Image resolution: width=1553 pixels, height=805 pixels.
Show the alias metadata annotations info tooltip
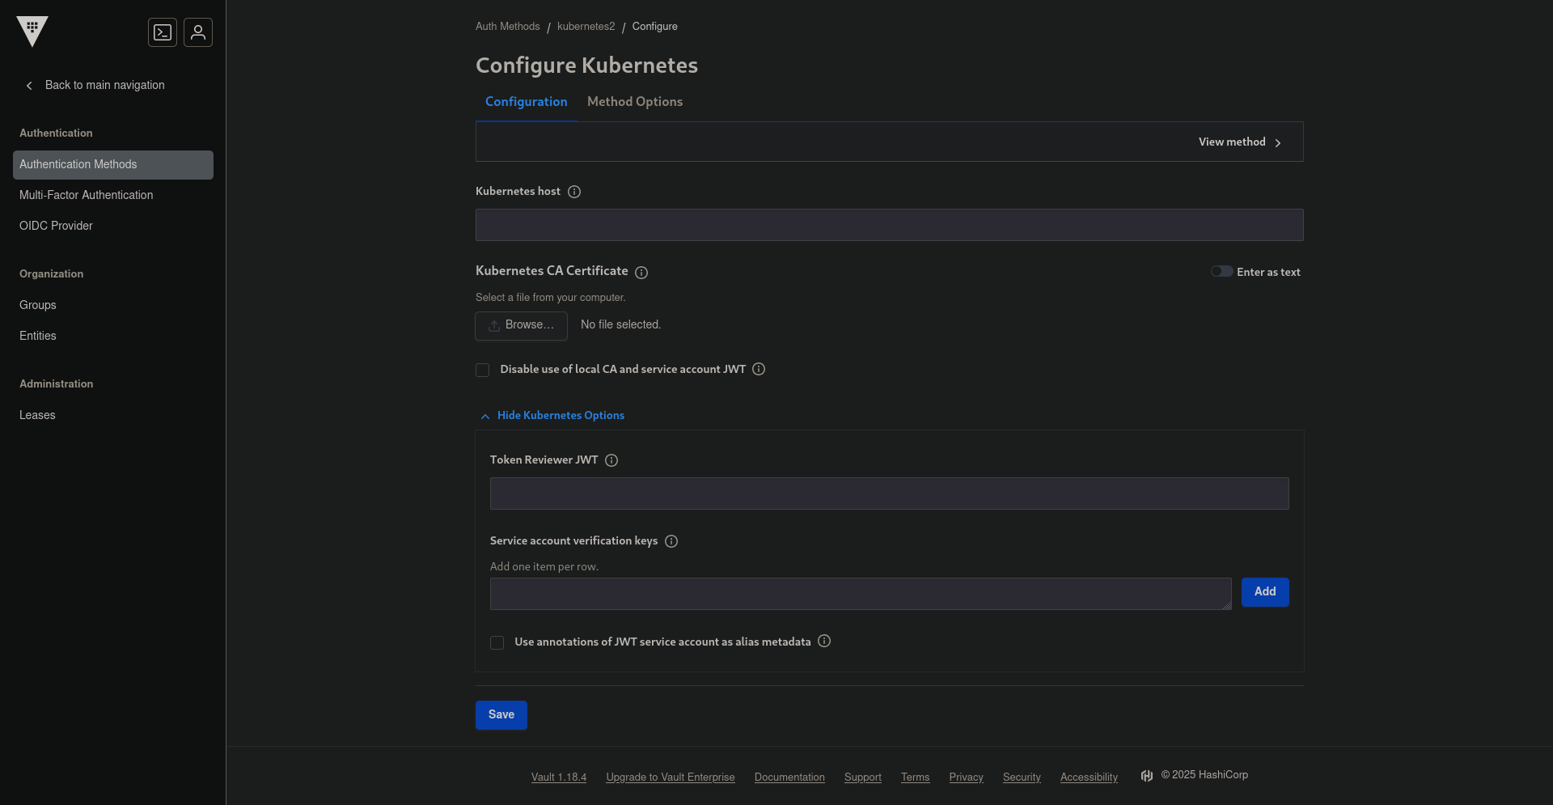824,641
